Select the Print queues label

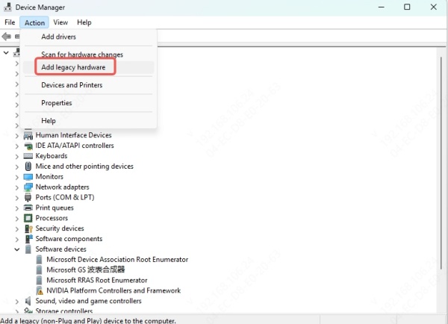pos(55,208)
